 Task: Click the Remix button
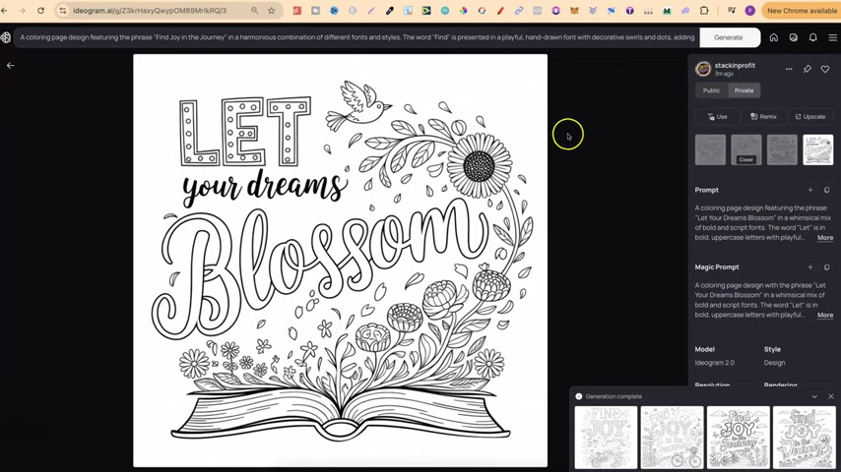(763, 116)
